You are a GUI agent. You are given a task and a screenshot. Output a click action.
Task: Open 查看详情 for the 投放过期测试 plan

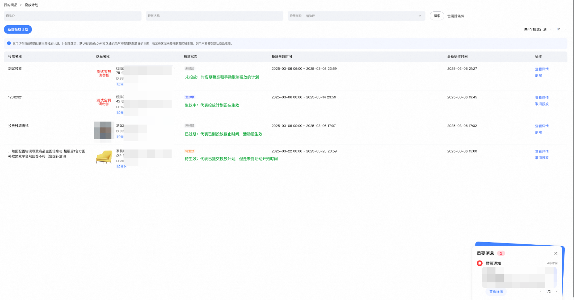point(542,126)
